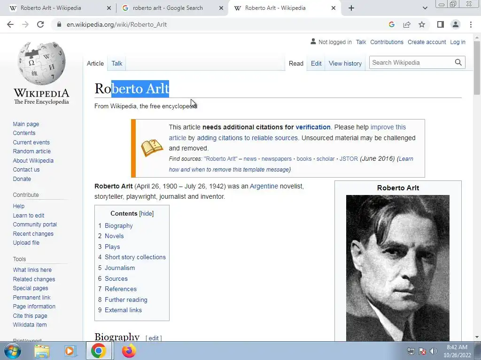Jump to Short story collections section
This screenshot has width=481, height=360.
(135, 257)
